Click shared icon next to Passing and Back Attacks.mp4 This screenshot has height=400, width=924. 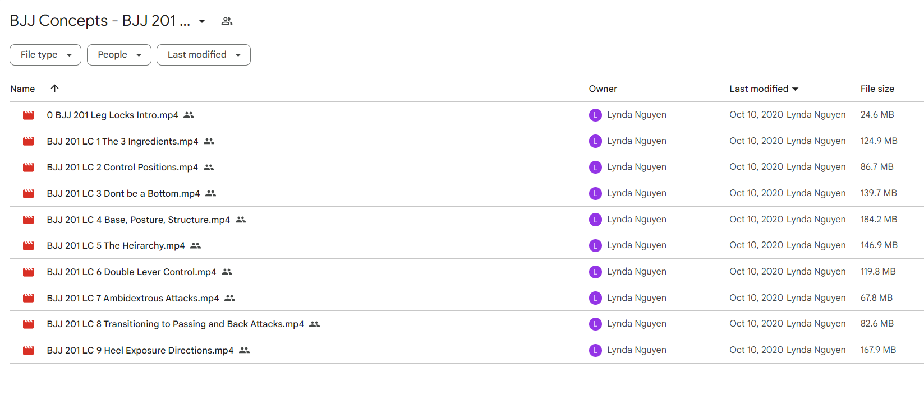click(x=315, y=324)
